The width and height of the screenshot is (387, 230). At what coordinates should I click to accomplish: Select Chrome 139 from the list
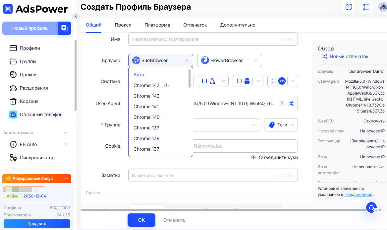point(146,128)
